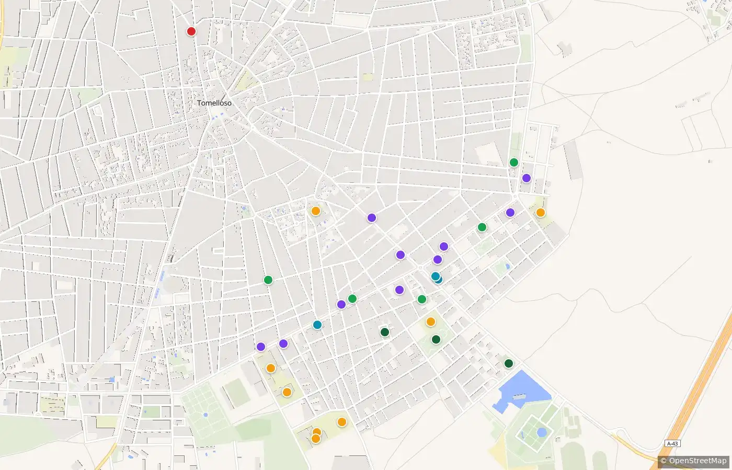Select the easternmost purple marker
Screen dimensions: 732x470
[x=527, y=178]
